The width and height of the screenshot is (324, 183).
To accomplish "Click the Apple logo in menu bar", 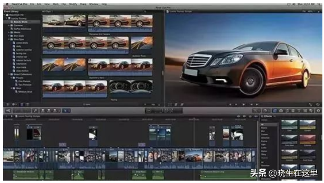I will tap(6, 4).
